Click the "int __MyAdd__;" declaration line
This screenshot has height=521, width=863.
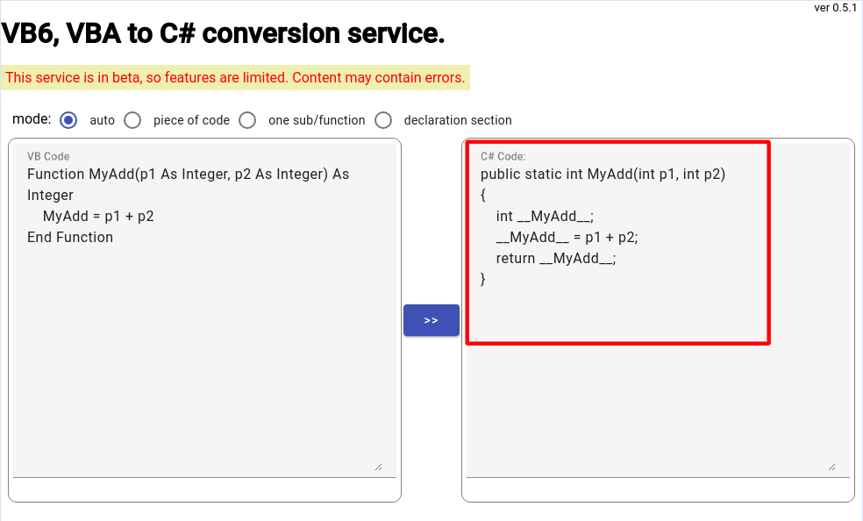pyautogui.click(x=545, y=217)
